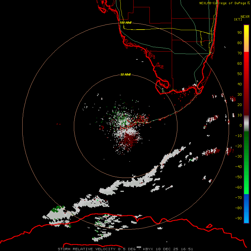Click the -60 knot scale label
251x251 pixels.
238,187
